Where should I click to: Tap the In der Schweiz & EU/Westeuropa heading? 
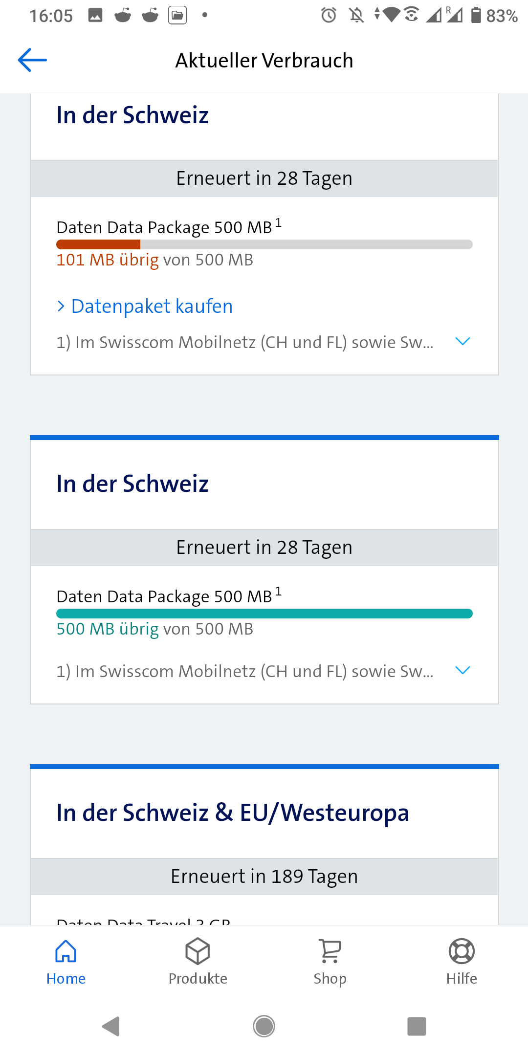[x=233, y=813]
